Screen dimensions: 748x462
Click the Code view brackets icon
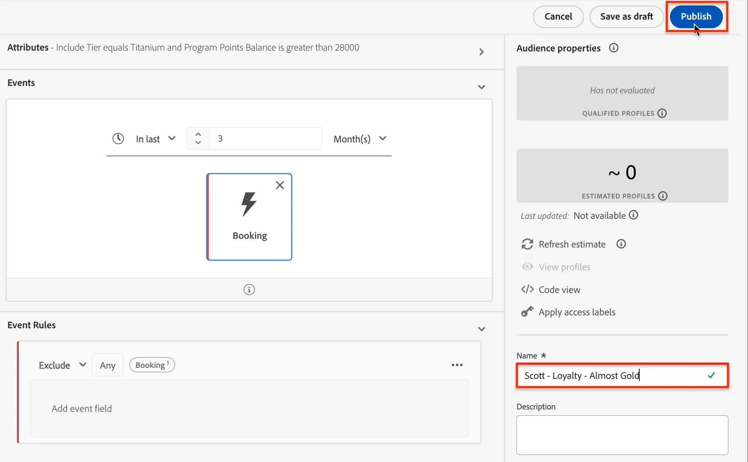(527, 289)
